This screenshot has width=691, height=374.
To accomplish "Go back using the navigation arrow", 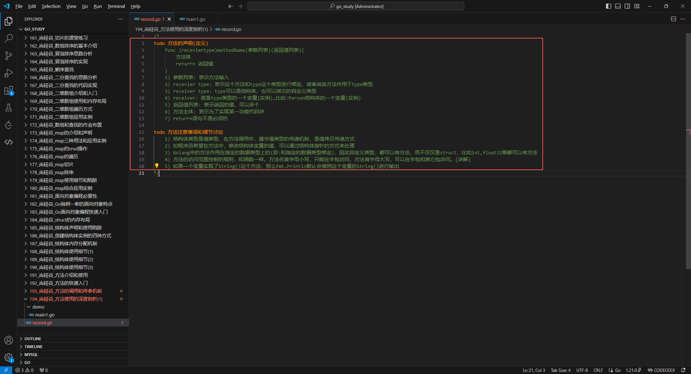I will (231, 6).
